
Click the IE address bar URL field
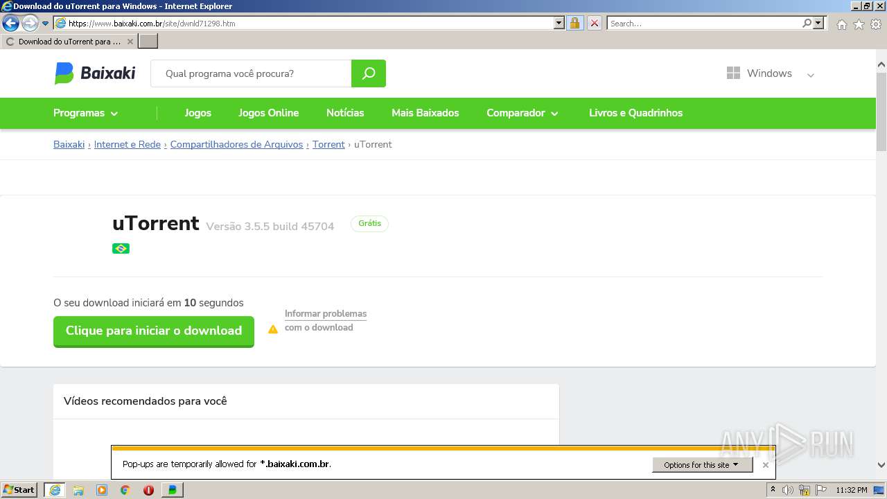tap(310, 23)
